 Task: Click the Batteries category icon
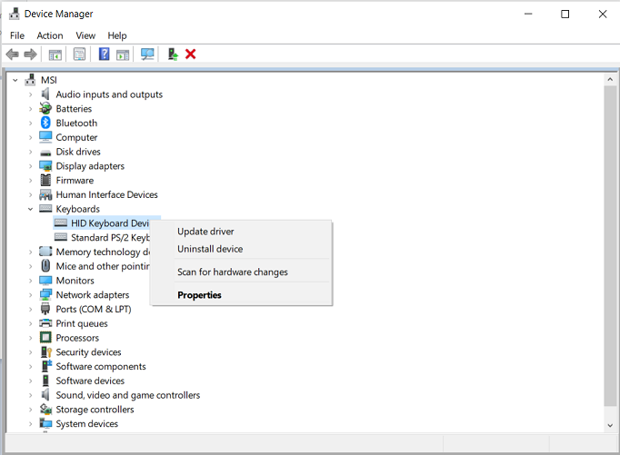click(45, 108)
